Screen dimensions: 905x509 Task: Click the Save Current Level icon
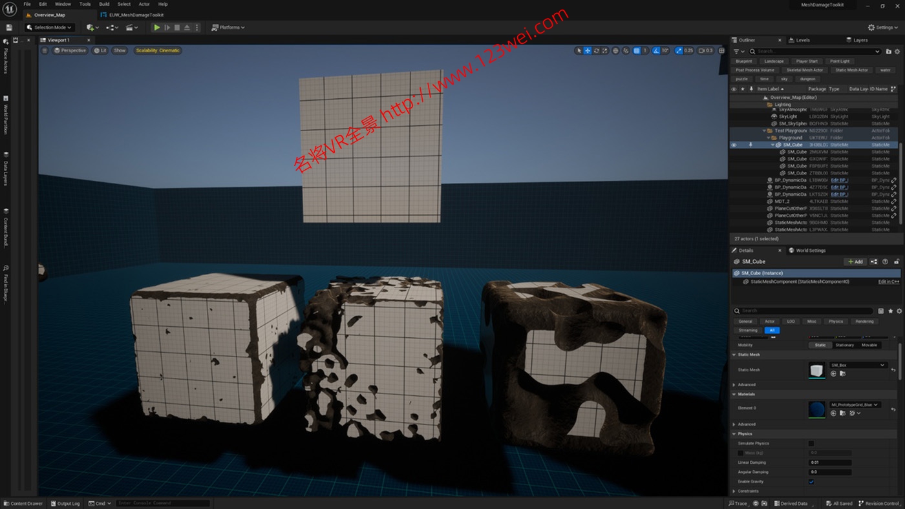tap(8, 27)
